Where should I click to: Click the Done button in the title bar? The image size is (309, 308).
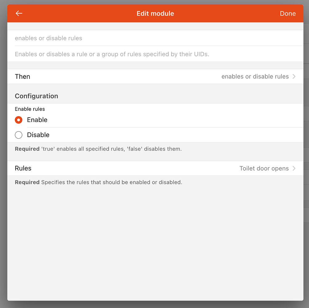point(287,13)
